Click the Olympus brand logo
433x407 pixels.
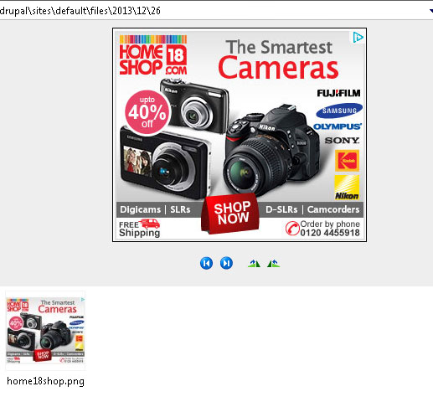[x=338, y=126]
